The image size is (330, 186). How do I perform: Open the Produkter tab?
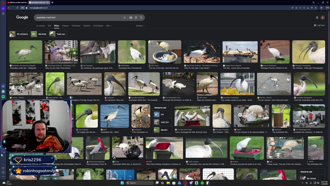point(76,26)
